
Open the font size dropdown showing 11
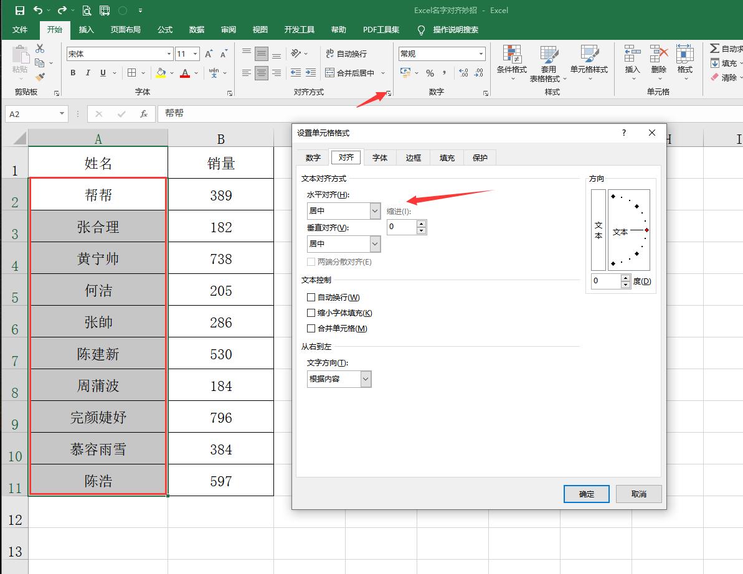195,54
